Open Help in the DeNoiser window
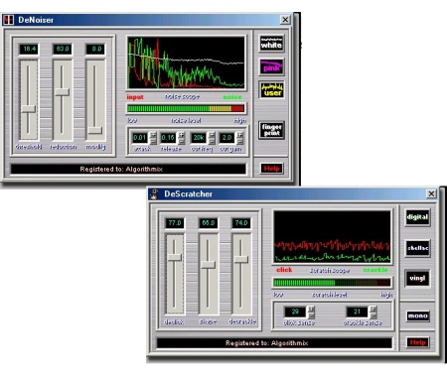This screenshot has height=377, width=447. [x=271, y=169]
